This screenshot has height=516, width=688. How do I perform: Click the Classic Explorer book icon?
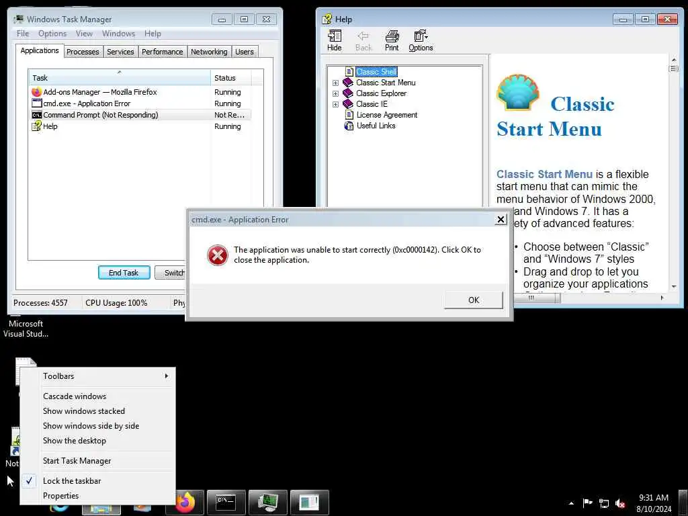point(348,93)
